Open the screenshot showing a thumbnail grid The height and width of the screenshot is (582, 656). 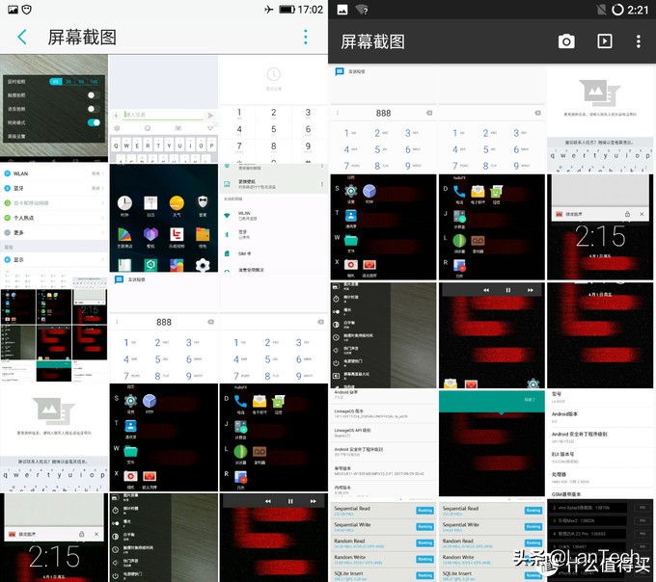click(x=54, y=328)
